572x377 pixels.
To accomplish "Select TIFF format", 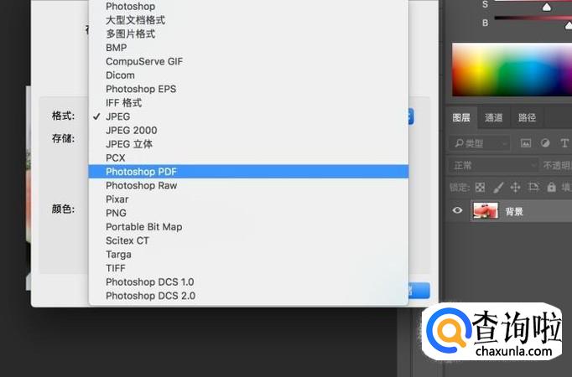I will 248,268.
